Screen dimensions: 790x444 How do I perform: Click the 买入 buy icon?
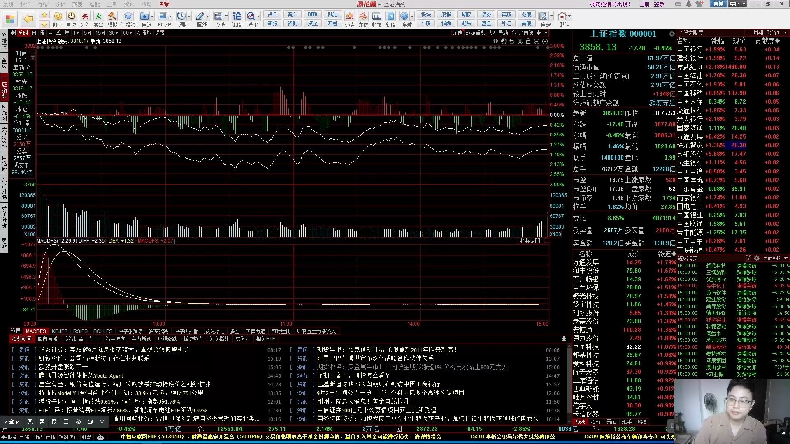[85, 16]
